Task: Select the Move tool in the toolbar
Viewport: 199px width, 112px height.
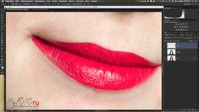Action: tap(2, 10)
